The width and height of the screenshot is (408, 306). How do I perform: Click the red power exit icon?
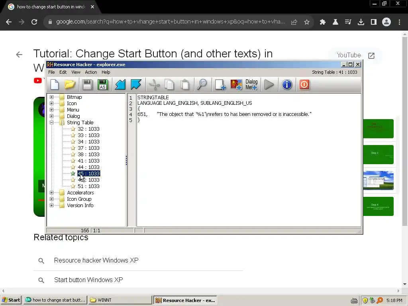click(x=304, y=84)
